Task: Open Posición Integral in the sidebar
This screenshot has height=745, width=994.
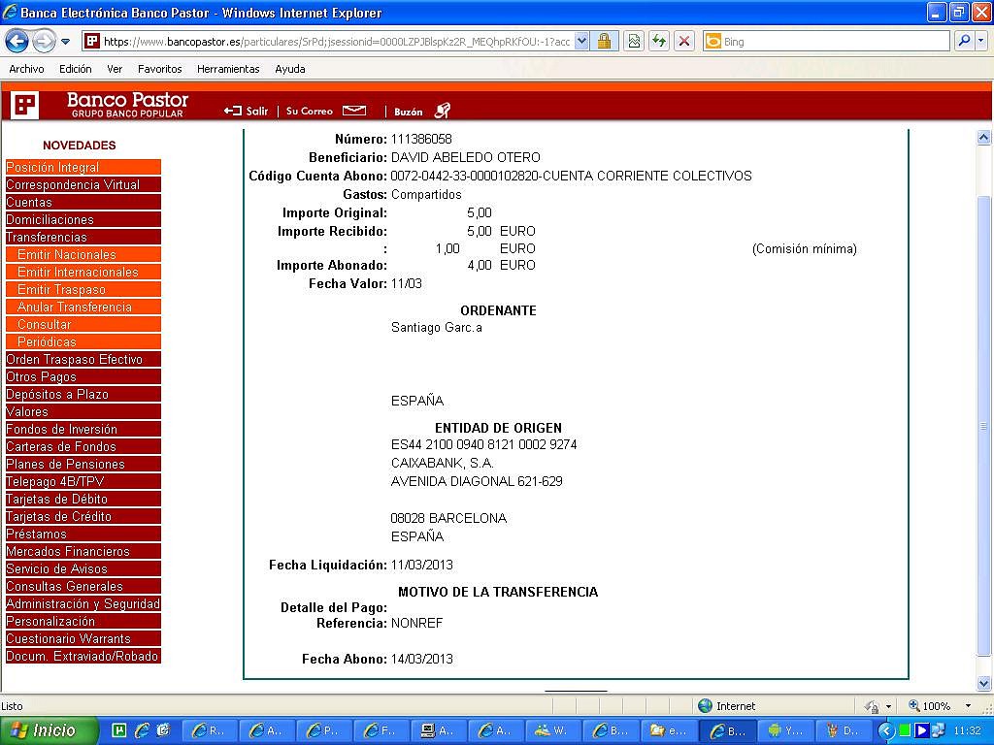Action: click(x=83, y=167)
